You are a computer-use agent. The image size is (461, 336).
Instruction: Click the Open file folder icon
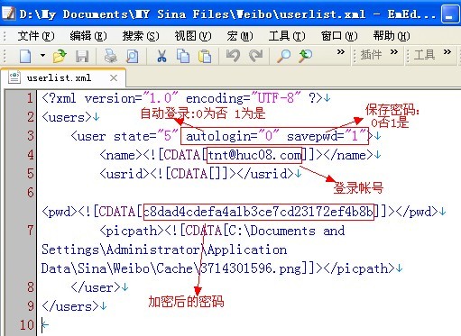point(60,56)
